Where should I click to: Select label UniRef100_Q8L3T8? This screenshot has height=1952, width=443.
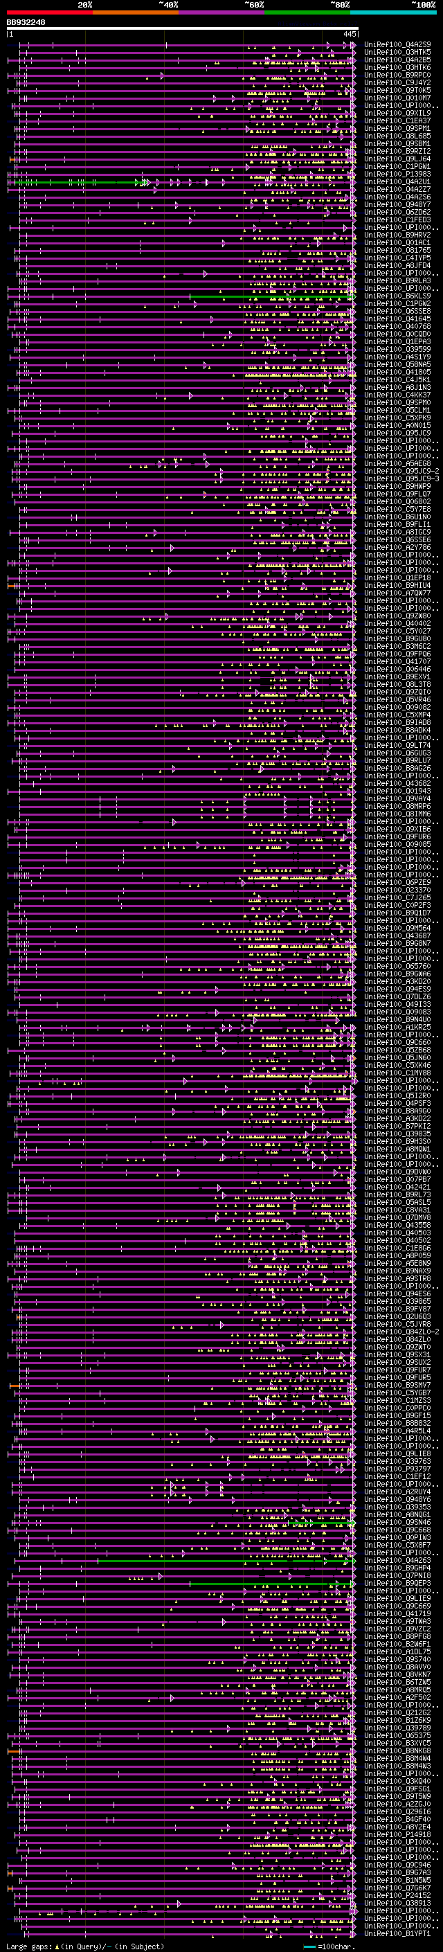(x=397, y=684)
